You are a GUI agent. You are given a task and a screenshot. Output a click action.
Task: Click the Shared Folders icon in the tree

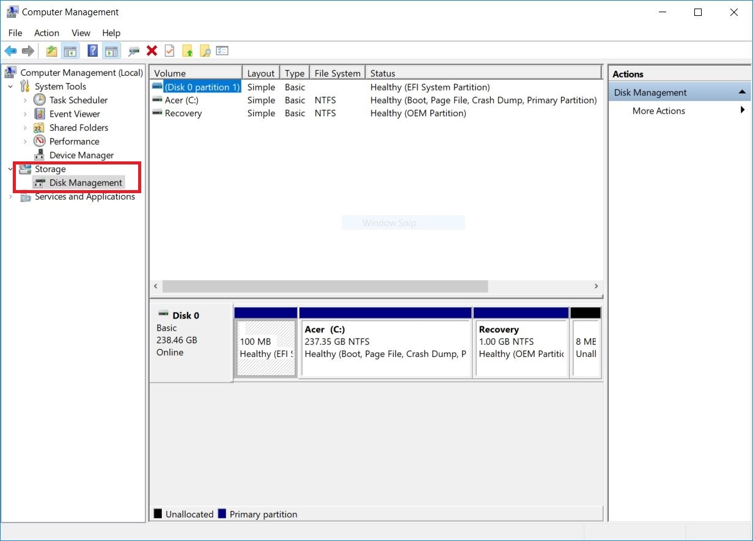click(x=39, y=127)
